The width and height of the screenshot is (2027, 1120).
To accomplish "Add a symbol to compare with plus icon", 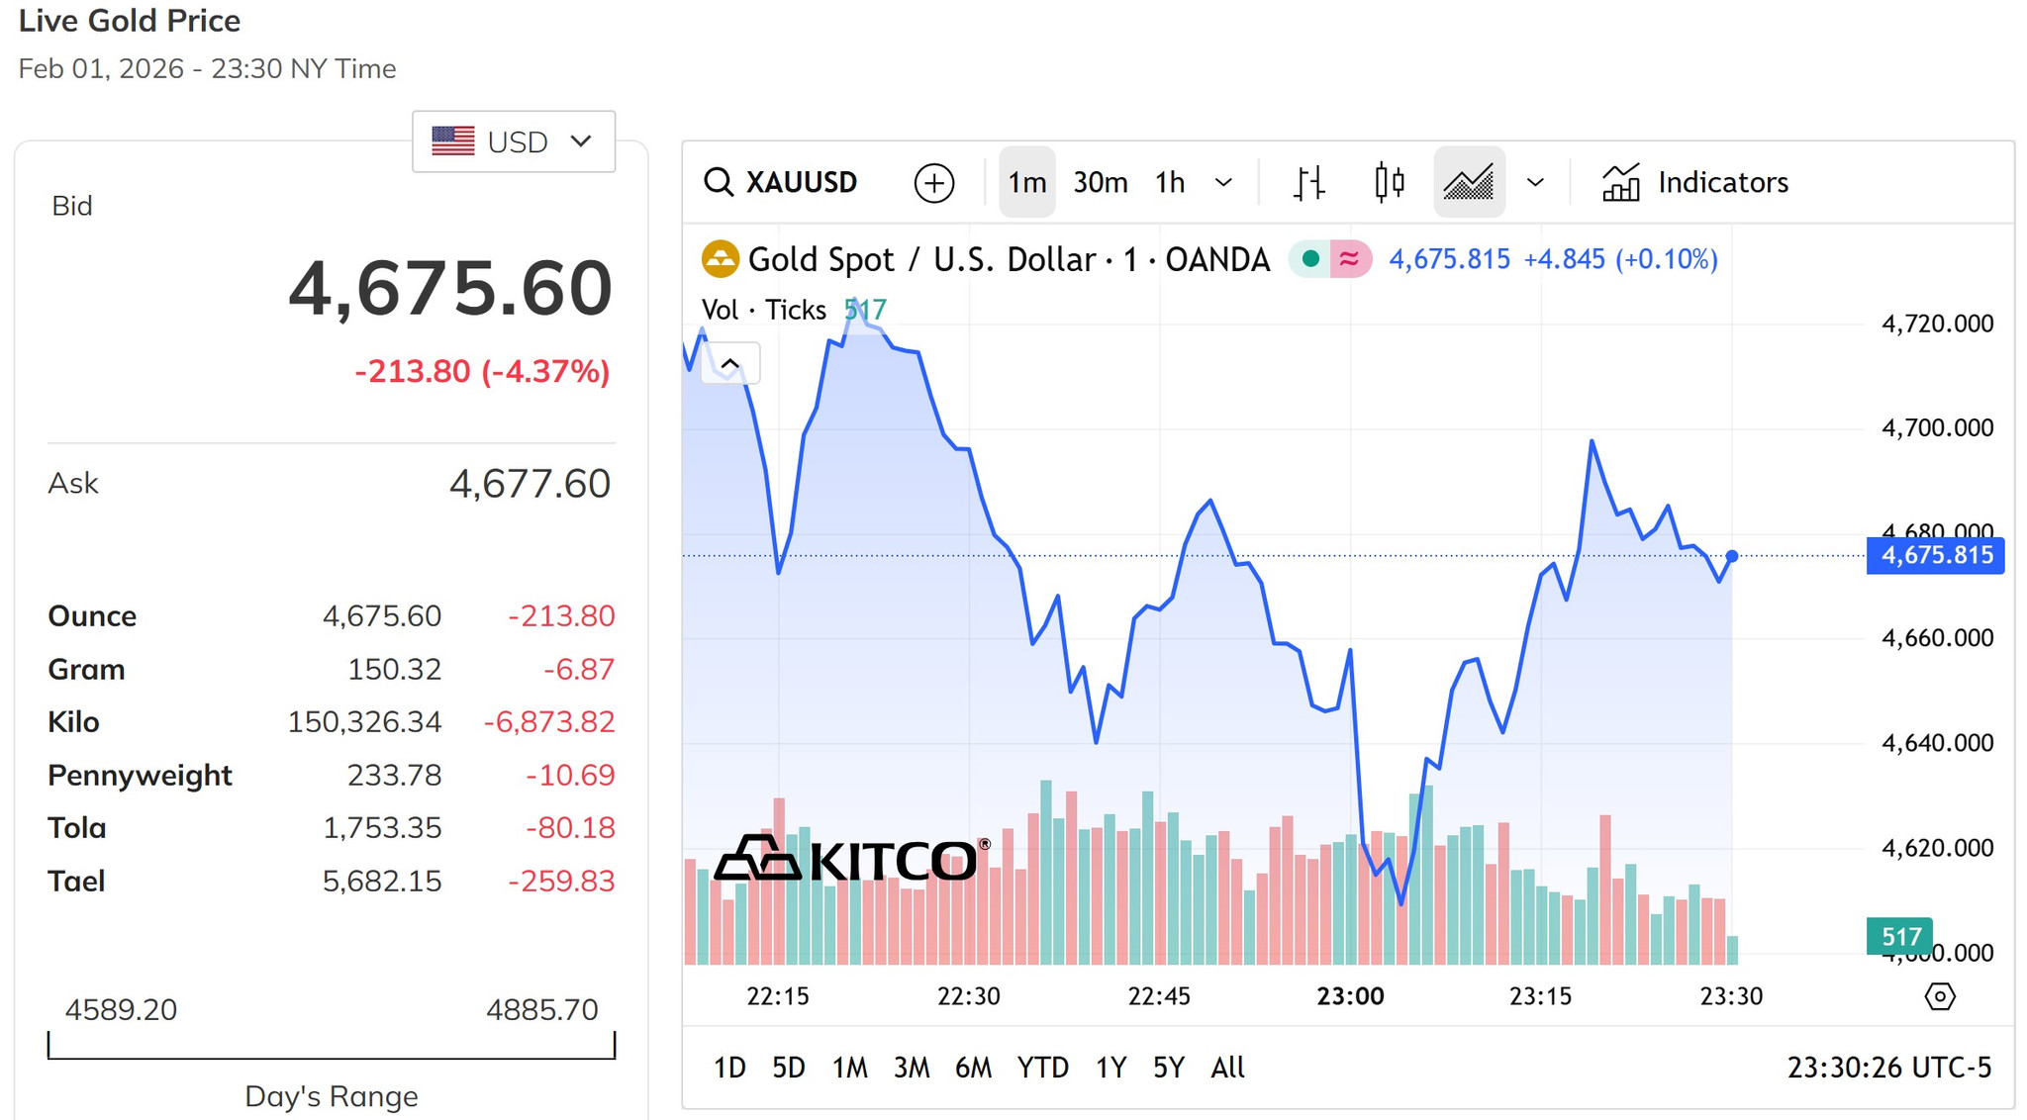I will (x=933, y=183).
